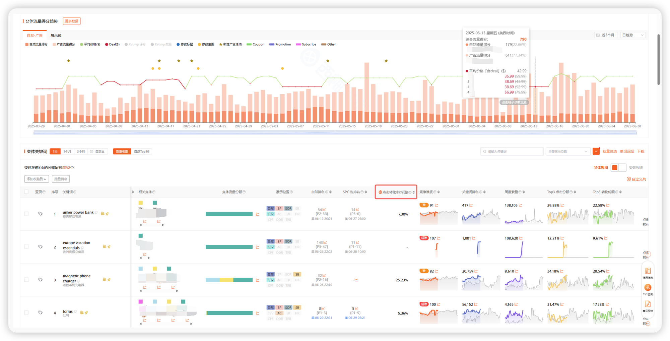The height and width of the screenshot is (341, 670).
Task: Open the 日趋势 dropdown
Action: [632, 35]
